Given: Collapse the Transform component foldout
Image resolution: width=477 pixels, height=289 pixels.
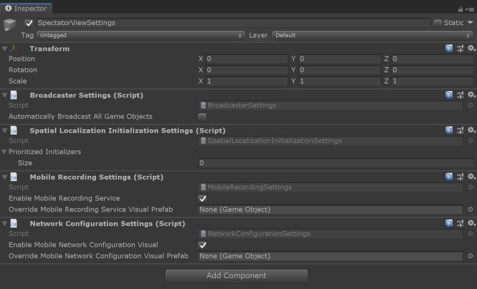Looking at the screenshot, I should (x=5, y=49).
